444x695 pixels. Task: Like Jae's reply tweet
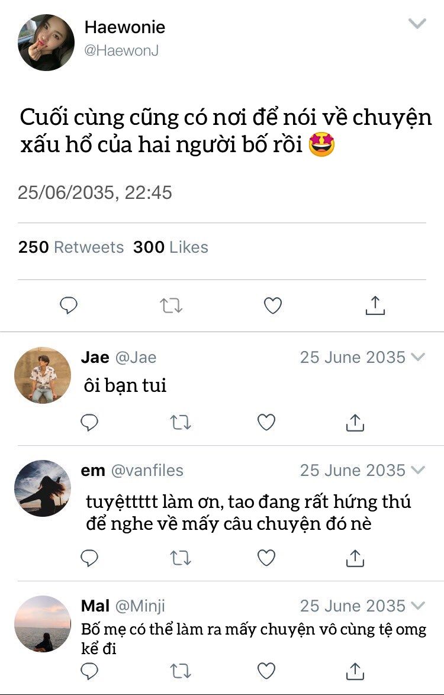(x=266, y=422)
